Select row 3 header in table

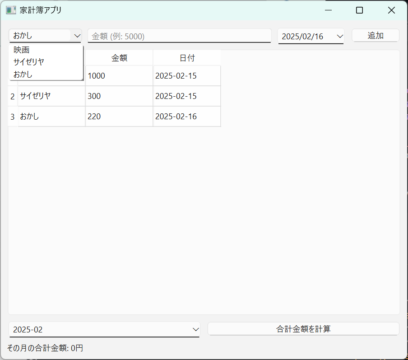pyautogui.click(x=13, y=117)
